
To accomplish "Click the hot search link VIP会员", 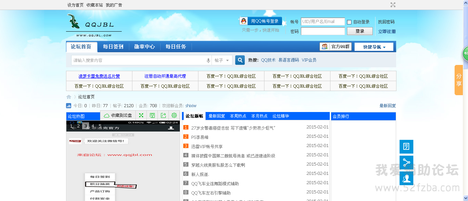I will [309, 60].
